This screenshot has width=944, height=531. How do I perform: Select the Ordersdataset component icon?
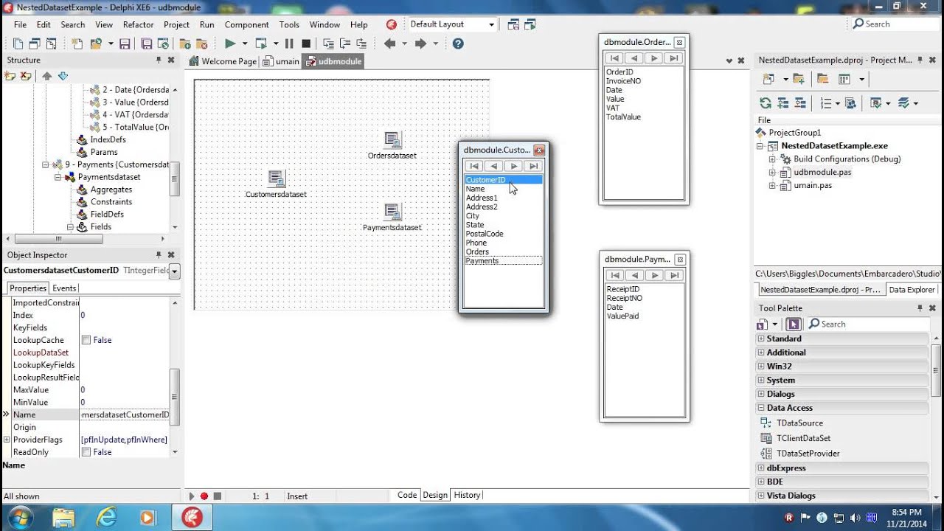(x=392, y=139)
